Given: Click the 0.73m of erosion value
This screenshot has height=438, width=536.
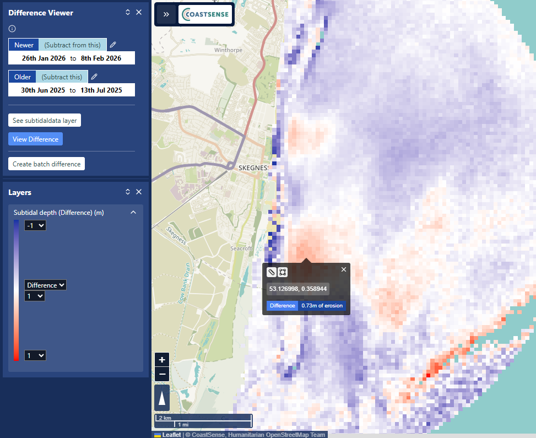Looking at the screenshot, I should point(322,306).
